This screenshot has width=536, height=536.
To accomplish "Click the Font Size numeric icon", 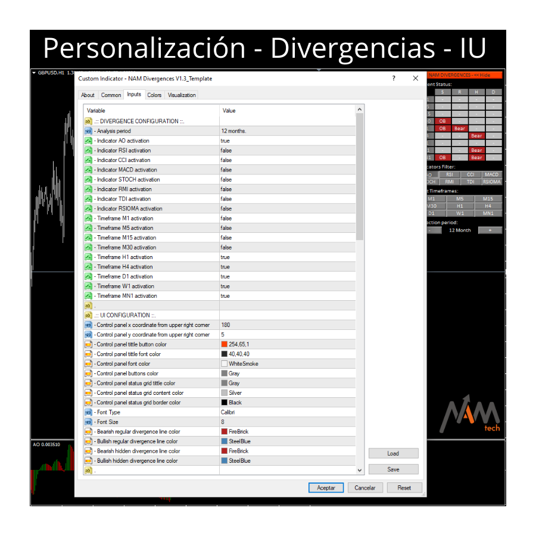I will click(88, 422).
